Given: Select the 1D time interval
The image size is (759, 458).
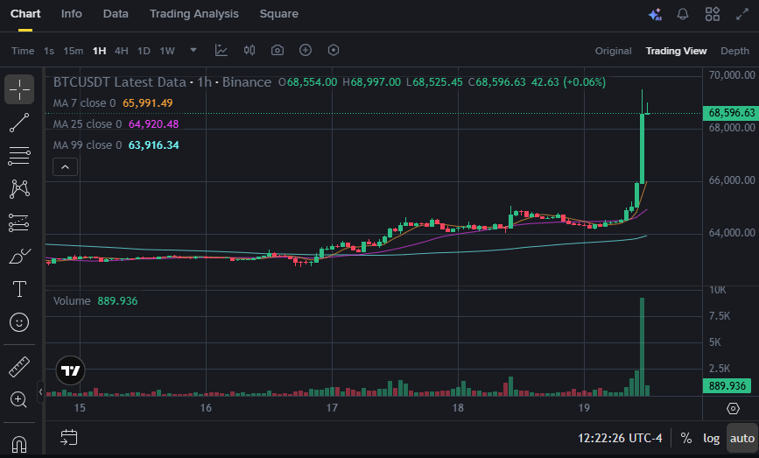Looking at the screenshot, I should point(144,51).
